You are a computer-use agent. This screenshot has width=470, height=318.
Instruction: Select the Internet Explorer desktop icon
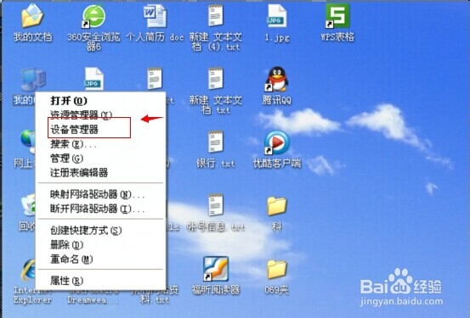(29, 271)
